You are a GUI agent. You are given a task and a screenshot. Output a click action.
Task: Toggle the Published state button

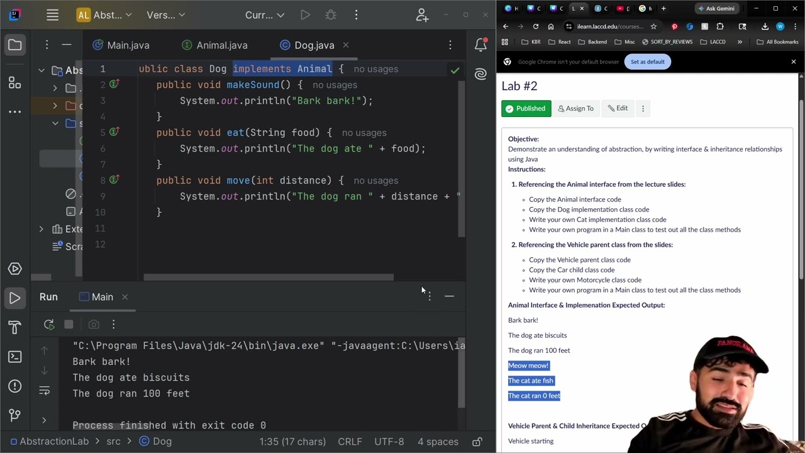[526, 108]
